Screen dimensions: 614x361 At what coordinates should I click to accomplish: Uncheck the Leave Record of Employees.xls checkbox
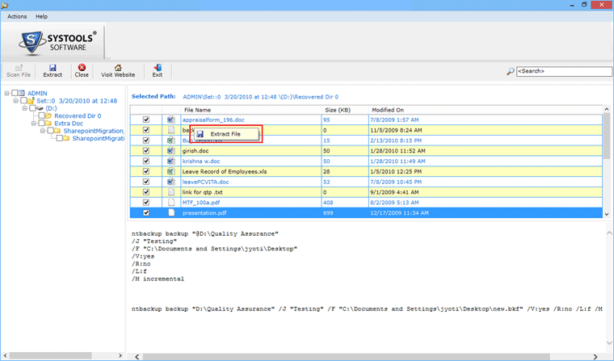[x=146, y=171]
